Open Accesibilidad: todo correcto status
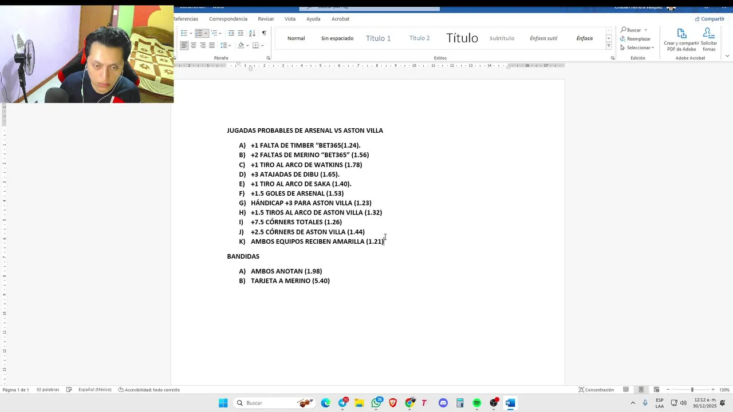The height and width of the screenshot is (412, 733). 149,390
